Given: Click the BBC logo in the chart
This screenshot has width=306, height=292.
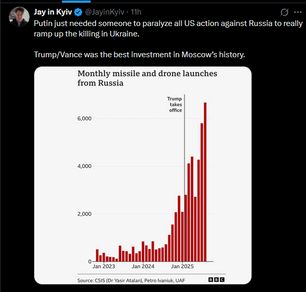Looking at the screenshot, I should coord(217,280).
